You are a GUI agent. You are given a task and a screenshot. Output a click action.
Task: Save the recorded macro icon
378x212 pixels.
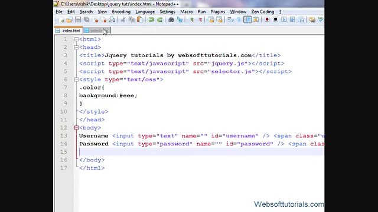[x=301, y=19]
